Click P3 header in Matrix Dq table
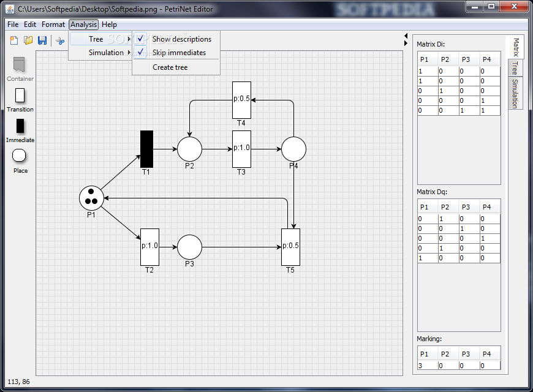533x392 pixels. click(x=469, y=206)
